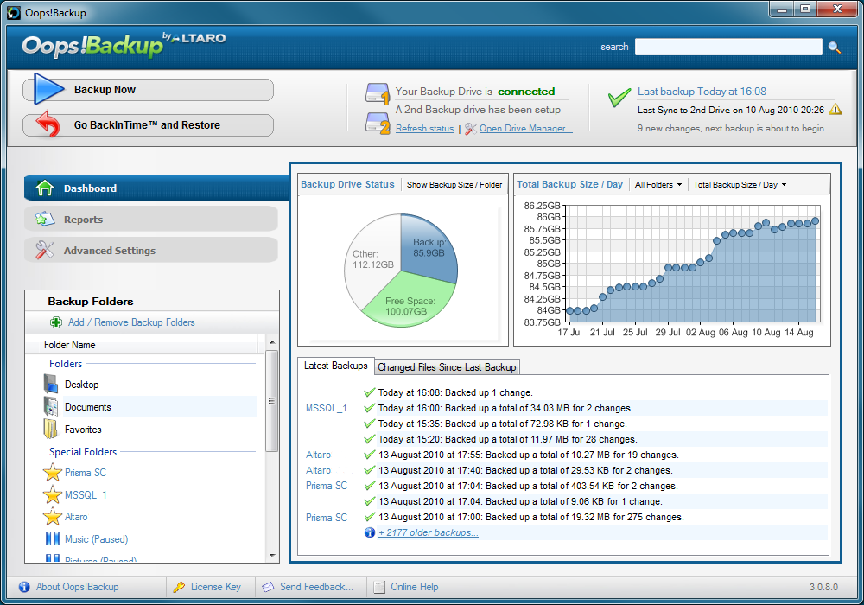Click the folder list scroll-down arrow

(x=271, y=556)
